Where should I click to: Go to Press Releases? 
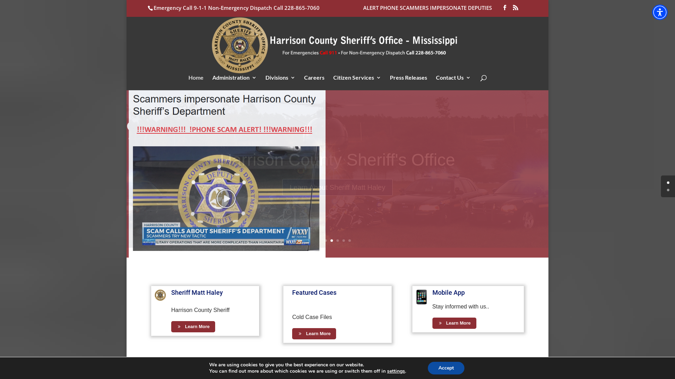(408, 78)
